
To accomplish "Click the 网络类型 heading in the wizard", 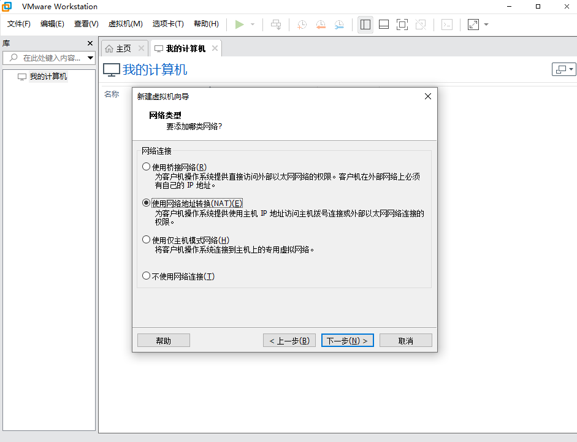I will 165,115.
